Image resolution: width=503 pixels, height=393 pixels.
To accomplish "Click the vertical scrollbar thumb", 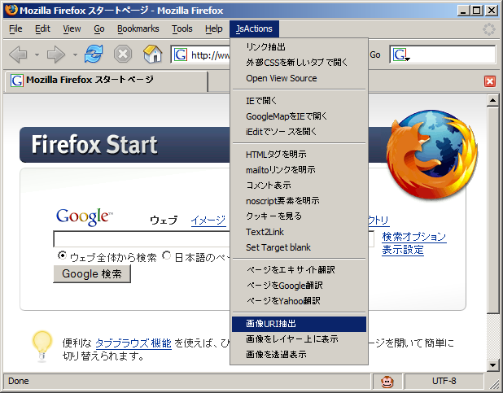I will [492, 210].
